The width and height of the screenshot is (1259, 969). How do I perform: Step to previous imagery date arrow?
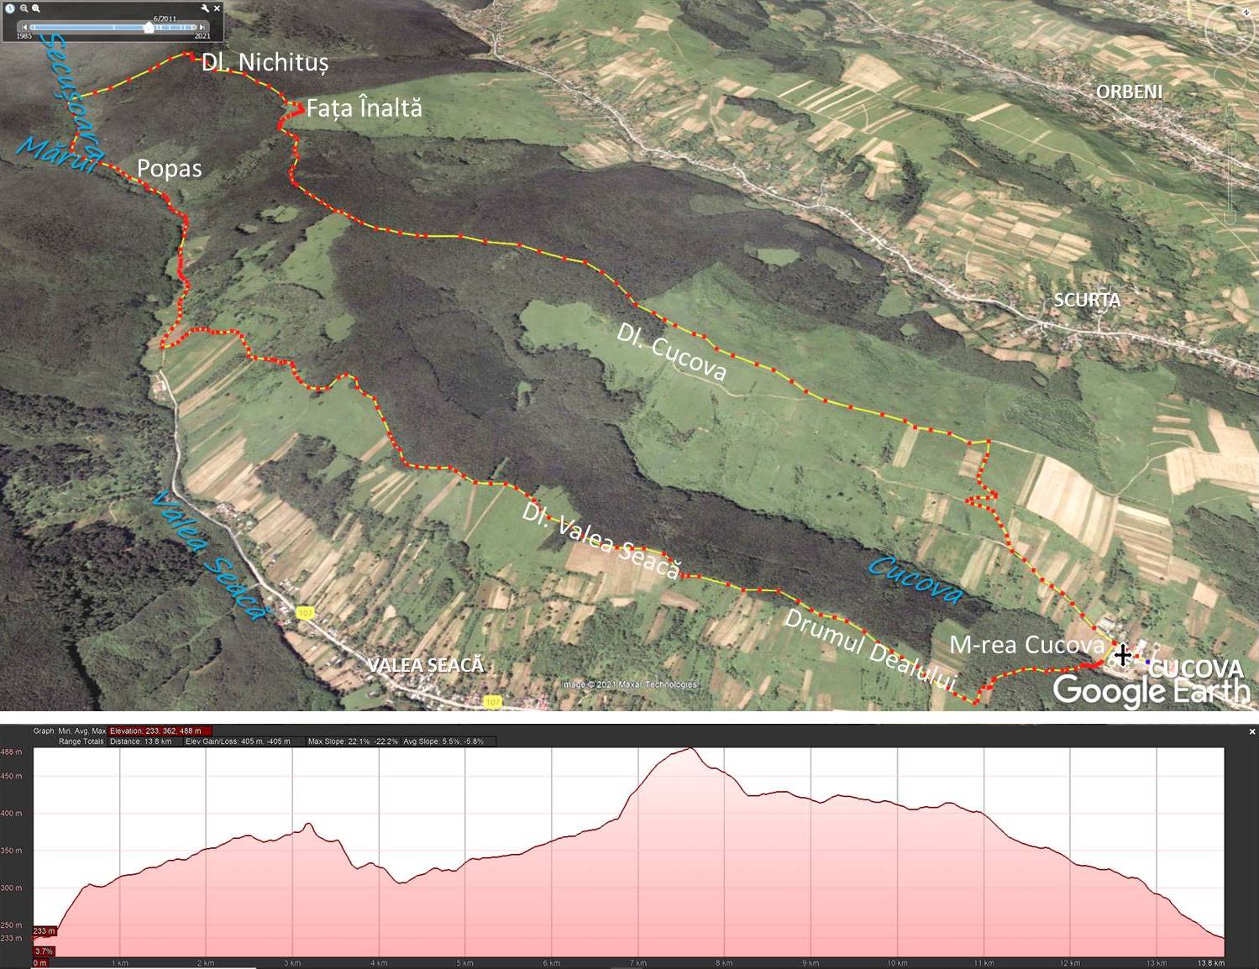click(24, 28)
